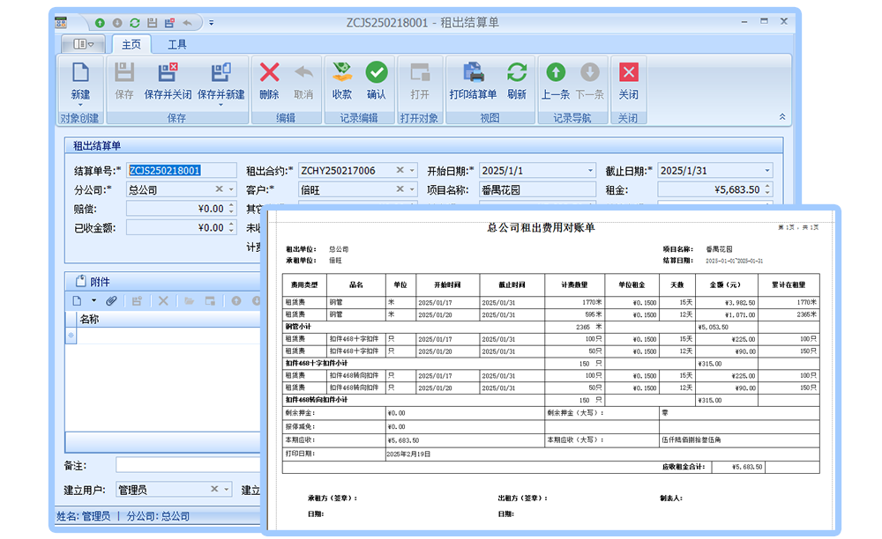Viewport: 882px width, 539px height.
Task: Click the 打印结算单 printer icon
Action: point(474,74)
